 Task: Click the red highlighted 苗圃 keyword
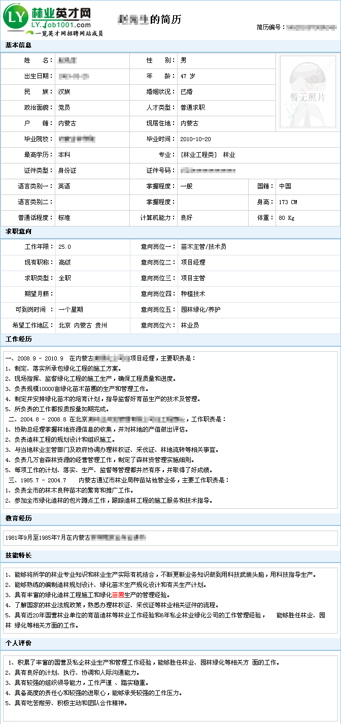click(x=118, y=595)
